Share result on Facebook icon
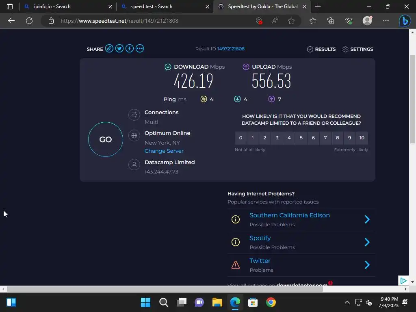The image size is (416, 312). pos(130,49)
